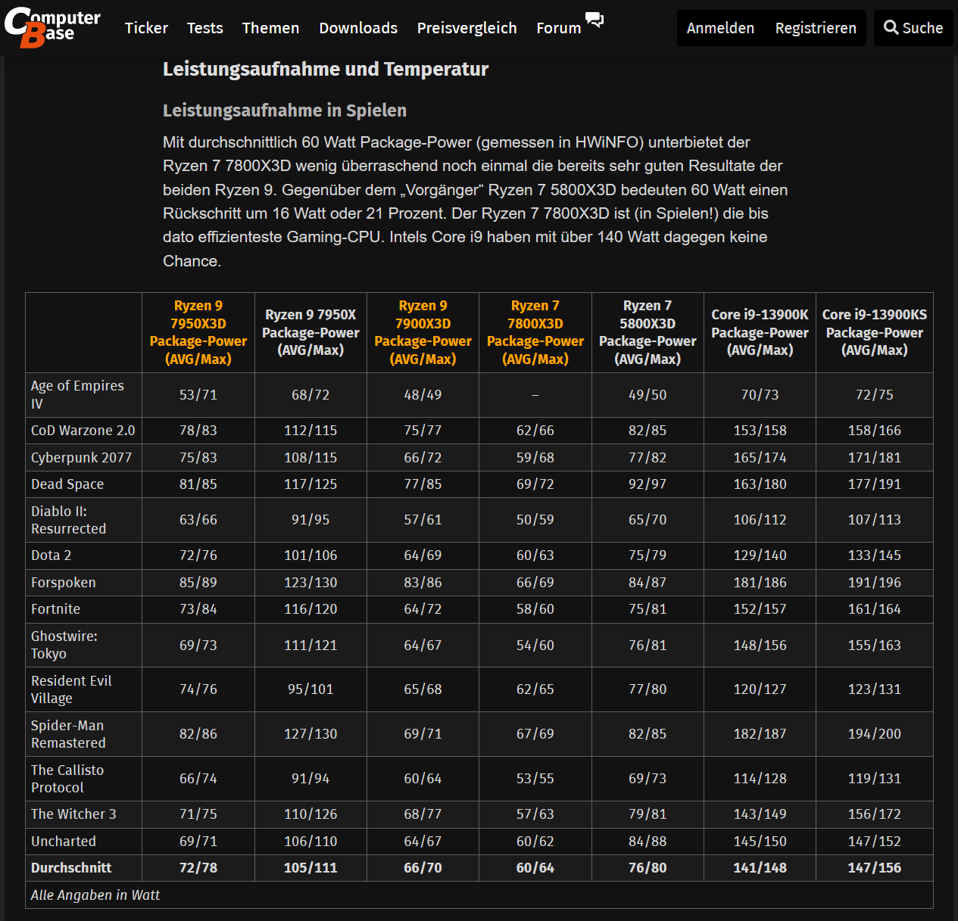Click the 165/174 value in Cyberpunk 2077 row
The width and height of the screenshot is (958, 921).
[760, 458]
